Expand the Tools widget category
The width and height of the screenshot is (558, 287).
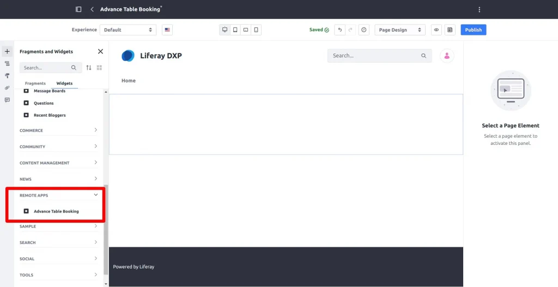58,275
